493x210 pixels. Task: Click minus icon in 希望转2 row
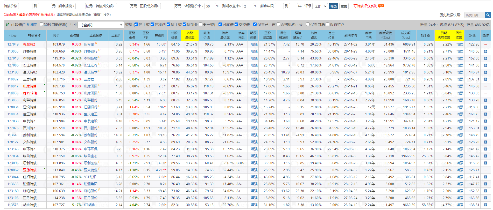485,44
